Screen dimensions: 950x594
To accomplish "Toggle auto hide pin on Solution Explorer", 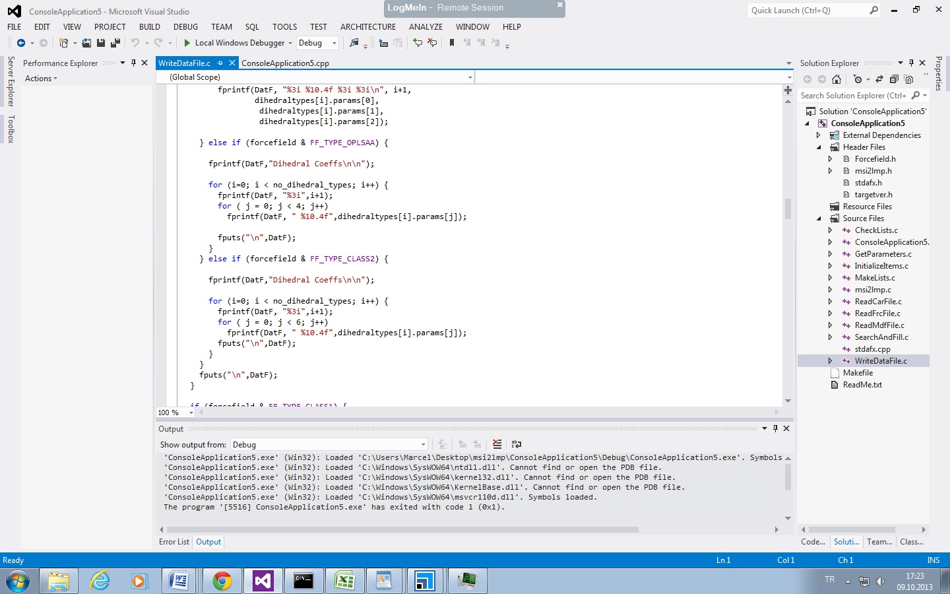I will click(911, 63).
